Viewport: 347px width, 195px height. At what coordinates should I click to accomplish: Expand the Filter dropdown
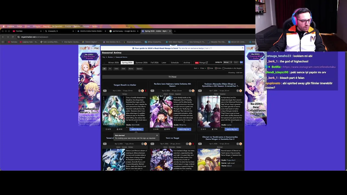(203, 68)
